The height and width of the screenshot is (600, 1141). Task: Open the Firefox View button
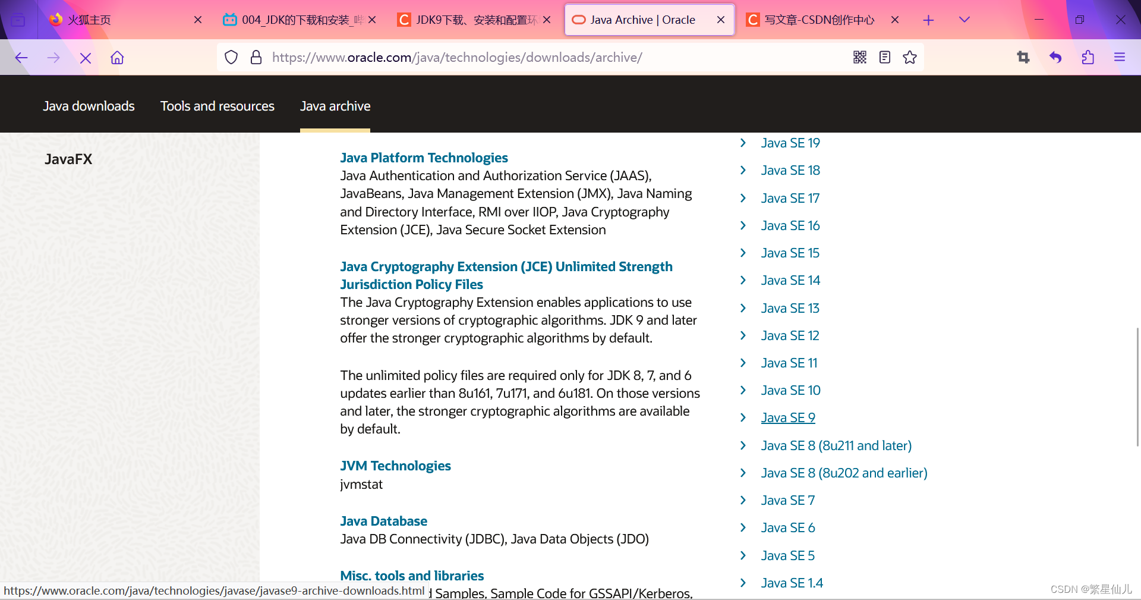tap(18, 20)
